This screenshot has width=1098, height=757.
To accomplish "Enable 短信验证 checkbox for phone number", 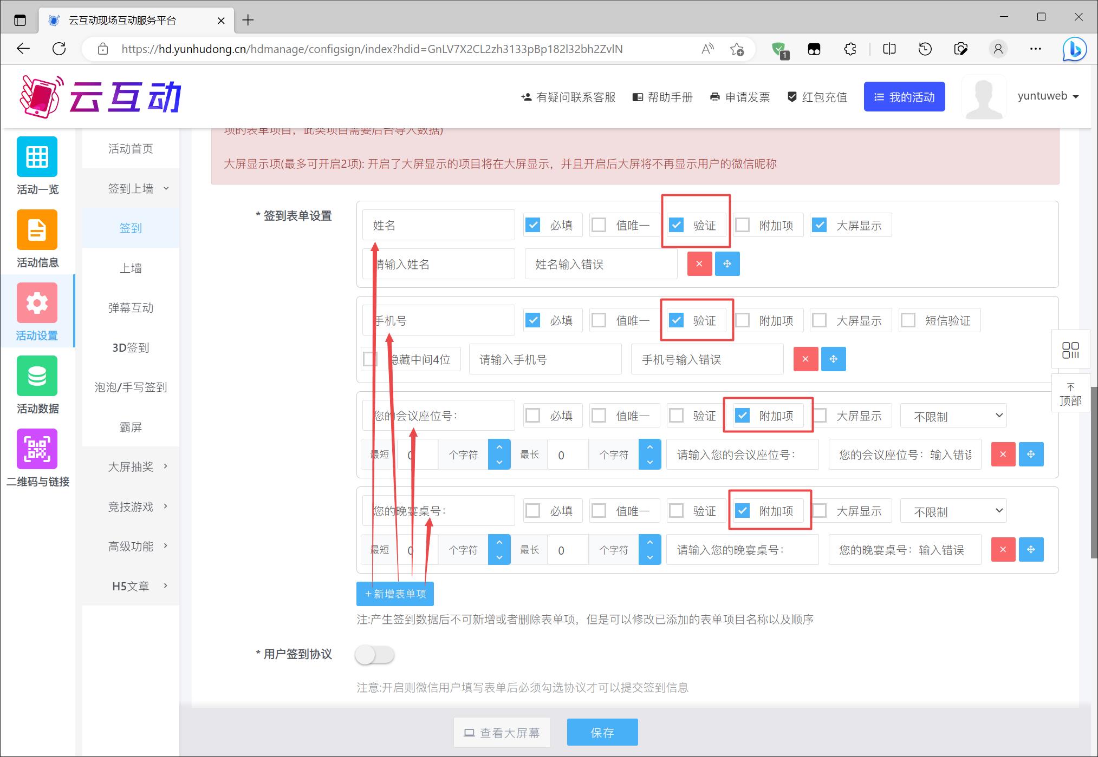I will pyautogui.click(x=908, y=320).
